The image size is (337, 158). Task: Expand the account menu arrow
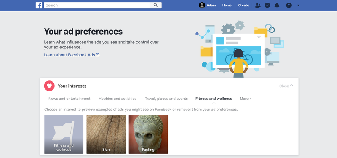coord(298,5)
